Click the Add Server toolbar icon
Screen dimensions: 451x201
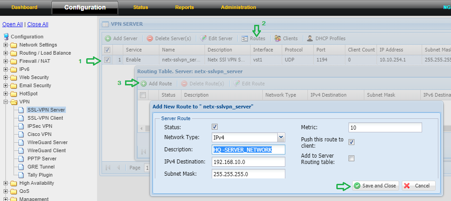click(x=108, y=38)
